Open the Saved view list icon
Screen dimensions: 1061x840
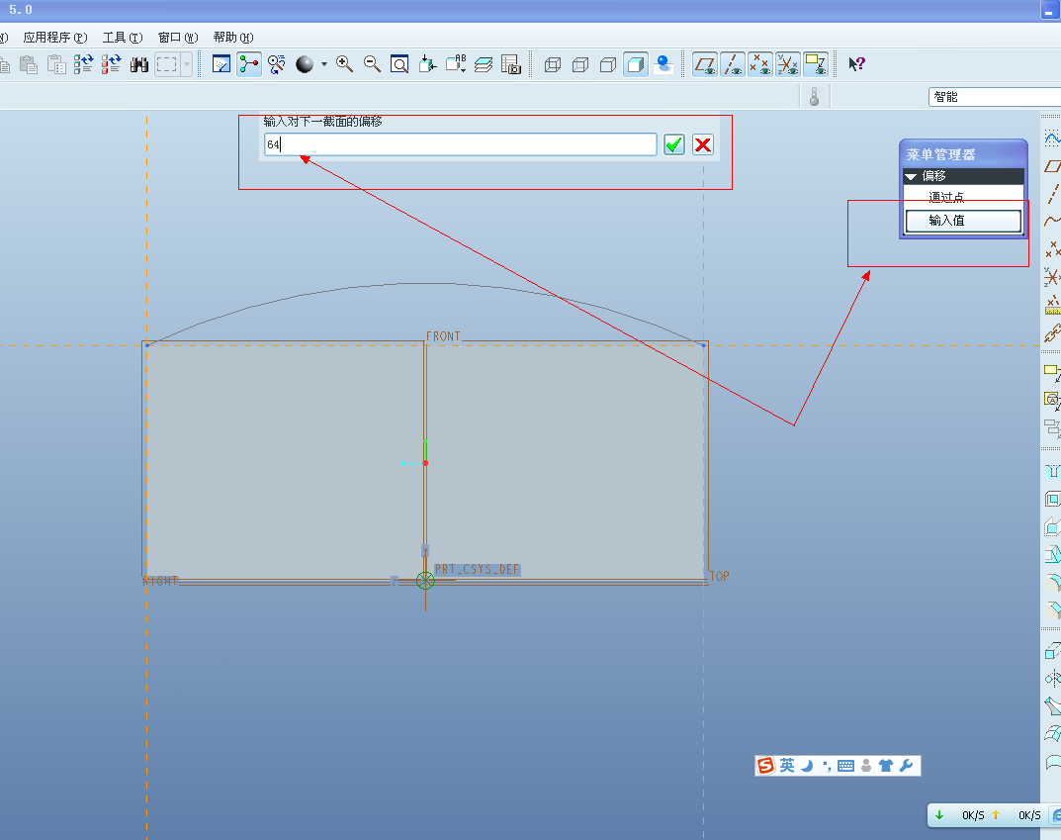pyautogui.click(x=456, y=64)
